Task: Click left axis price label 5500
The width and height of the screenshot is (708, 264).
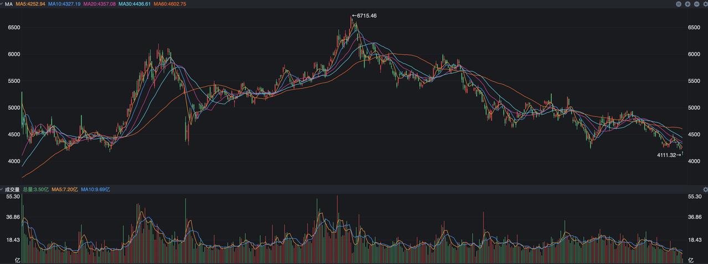Action: click(x=14, y=81)
